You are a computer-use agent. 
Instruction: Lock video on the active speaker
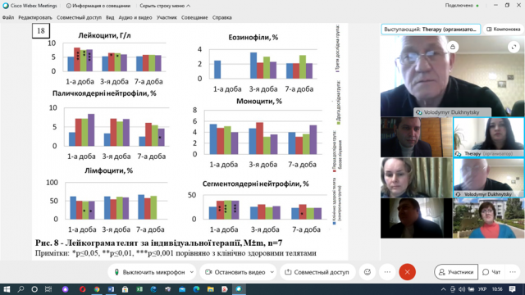click(453, 47)
